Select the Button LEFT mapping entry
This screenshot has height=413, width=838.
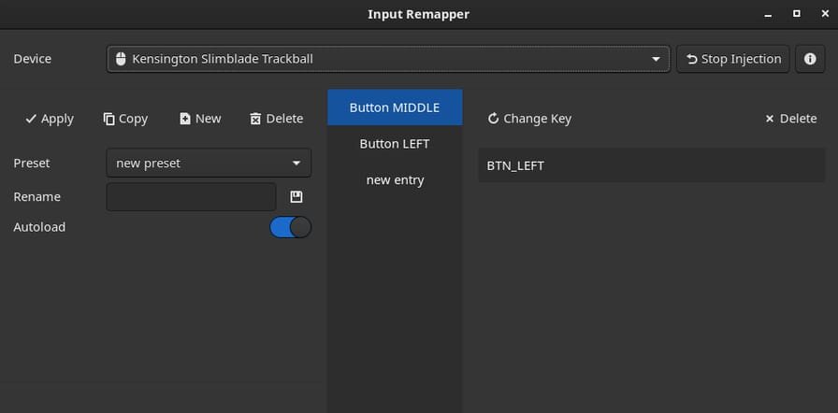[x=395, y=144]
